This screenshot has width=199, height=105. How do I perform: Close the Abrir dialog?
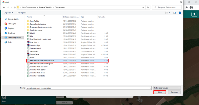click(181, 2)
